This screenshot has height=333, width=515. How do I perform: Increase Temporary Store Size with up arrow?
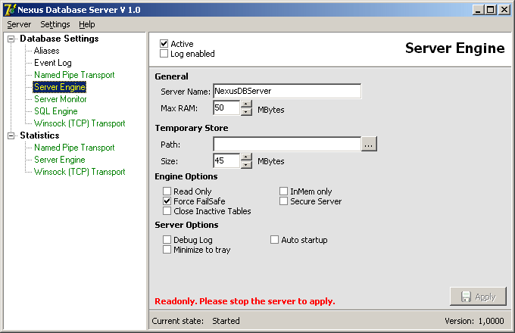[x=246, y=156]
